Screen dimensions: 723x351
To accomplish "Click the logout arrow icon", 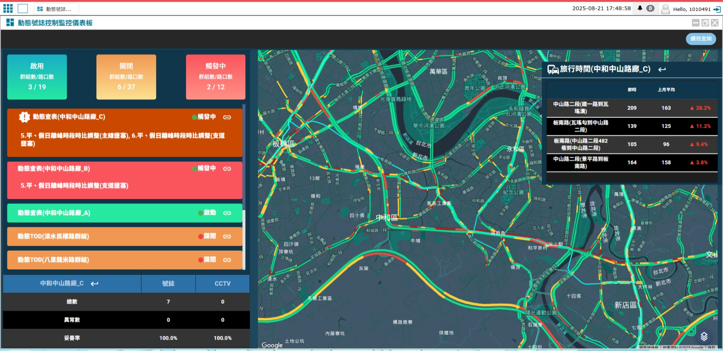I will coord(717,9).
